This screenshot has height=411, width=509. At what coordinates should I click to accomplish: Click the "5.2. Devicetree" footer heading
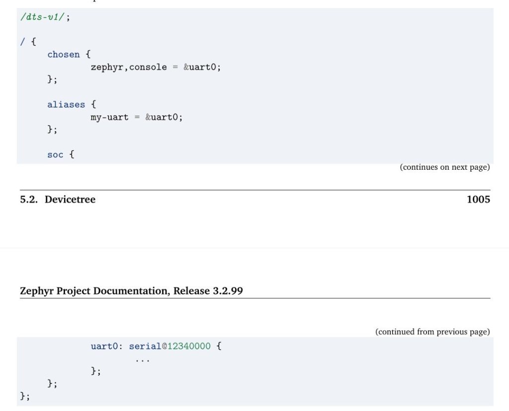pyautogui.click(x=58, y=200)
